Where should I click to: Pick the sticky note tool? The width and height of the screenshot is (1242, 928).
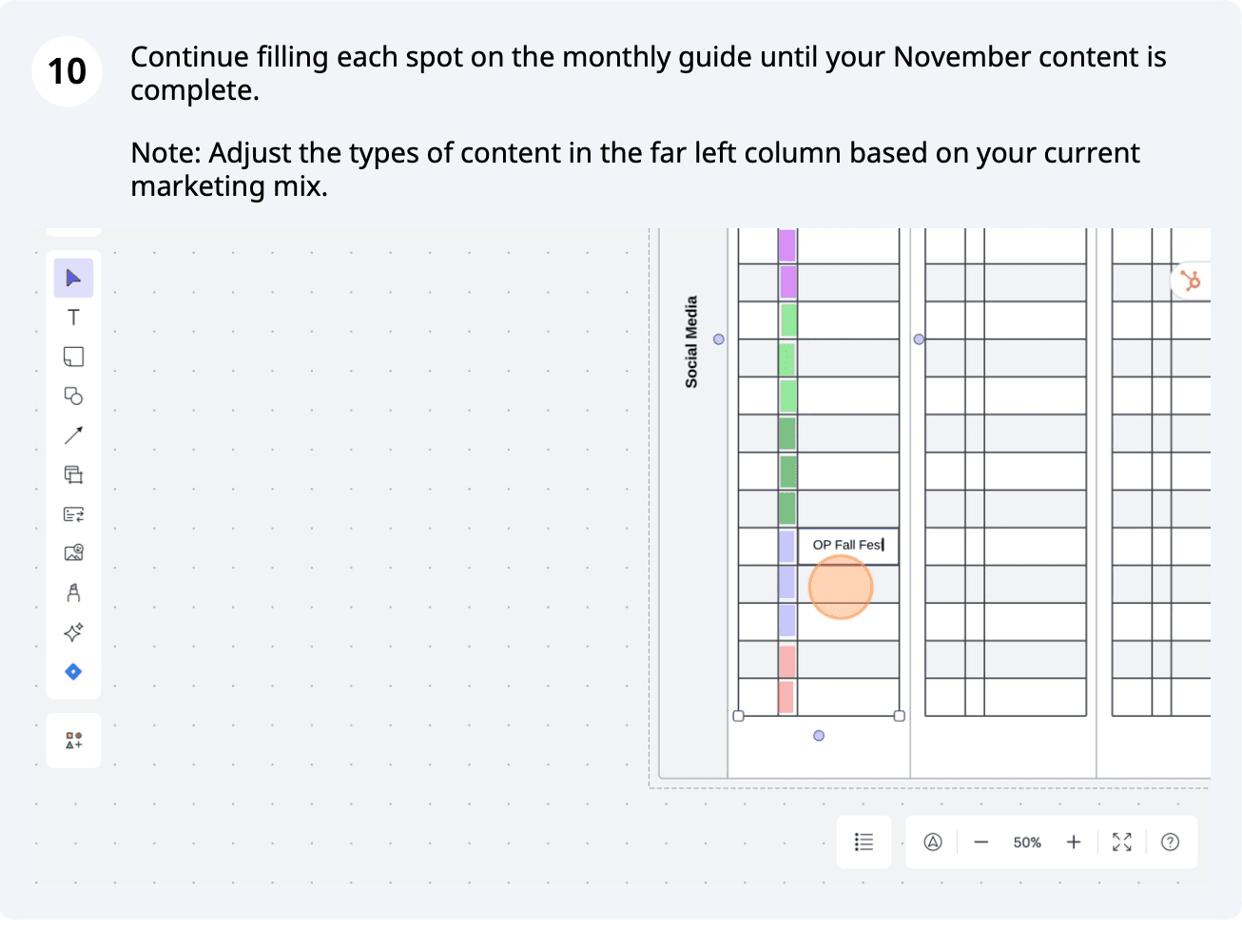(x=73, y=357)
